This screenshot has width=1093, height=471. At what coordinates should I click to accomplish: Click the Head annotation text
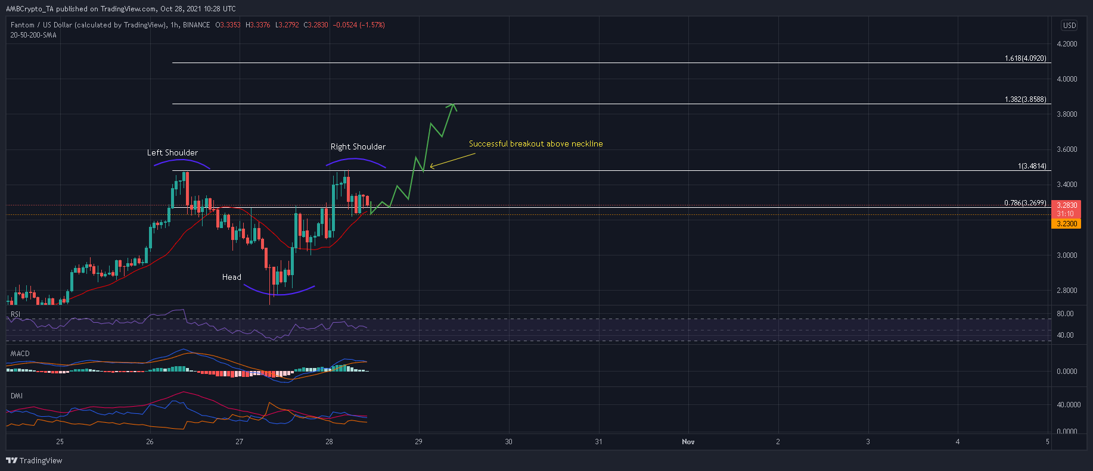pos(232,277)
